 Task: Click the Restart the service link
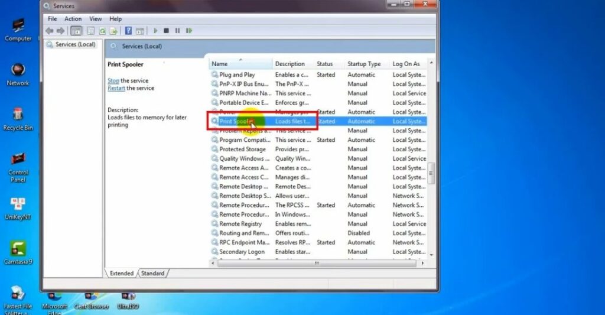(116, 88)
